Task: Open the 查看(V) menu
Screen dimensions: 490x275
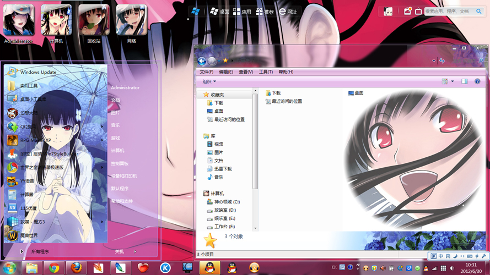Action: [246, 71]
